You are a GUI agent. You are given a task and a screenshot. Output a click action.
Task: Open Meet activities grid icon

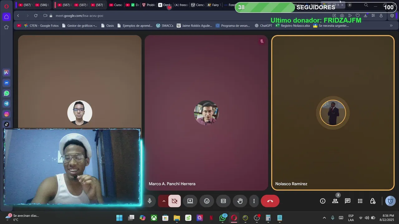point(360,201)
